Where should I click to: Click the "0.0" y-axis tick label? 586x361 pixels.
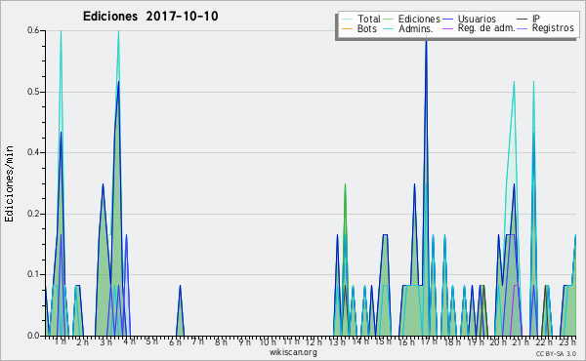tap(33, 336)
